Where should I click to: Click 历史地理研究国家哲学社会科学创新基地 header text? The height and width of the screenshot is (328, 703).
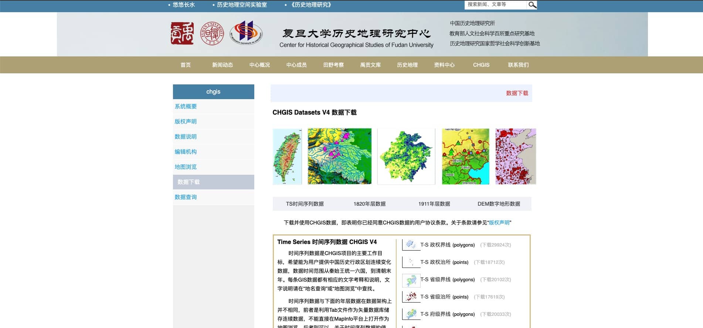coord(495,43)
